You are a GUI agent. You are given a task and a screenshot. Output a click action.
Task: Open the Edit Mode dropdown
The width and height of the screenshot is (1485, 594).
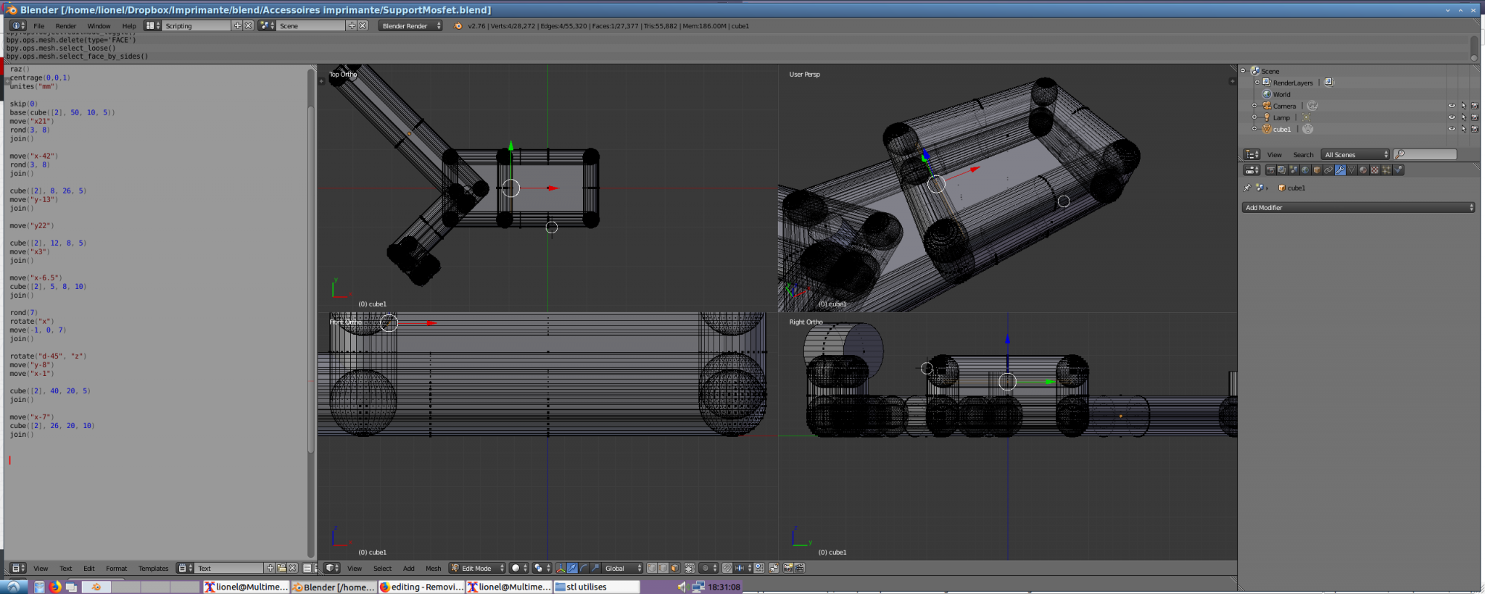[476, 569]
